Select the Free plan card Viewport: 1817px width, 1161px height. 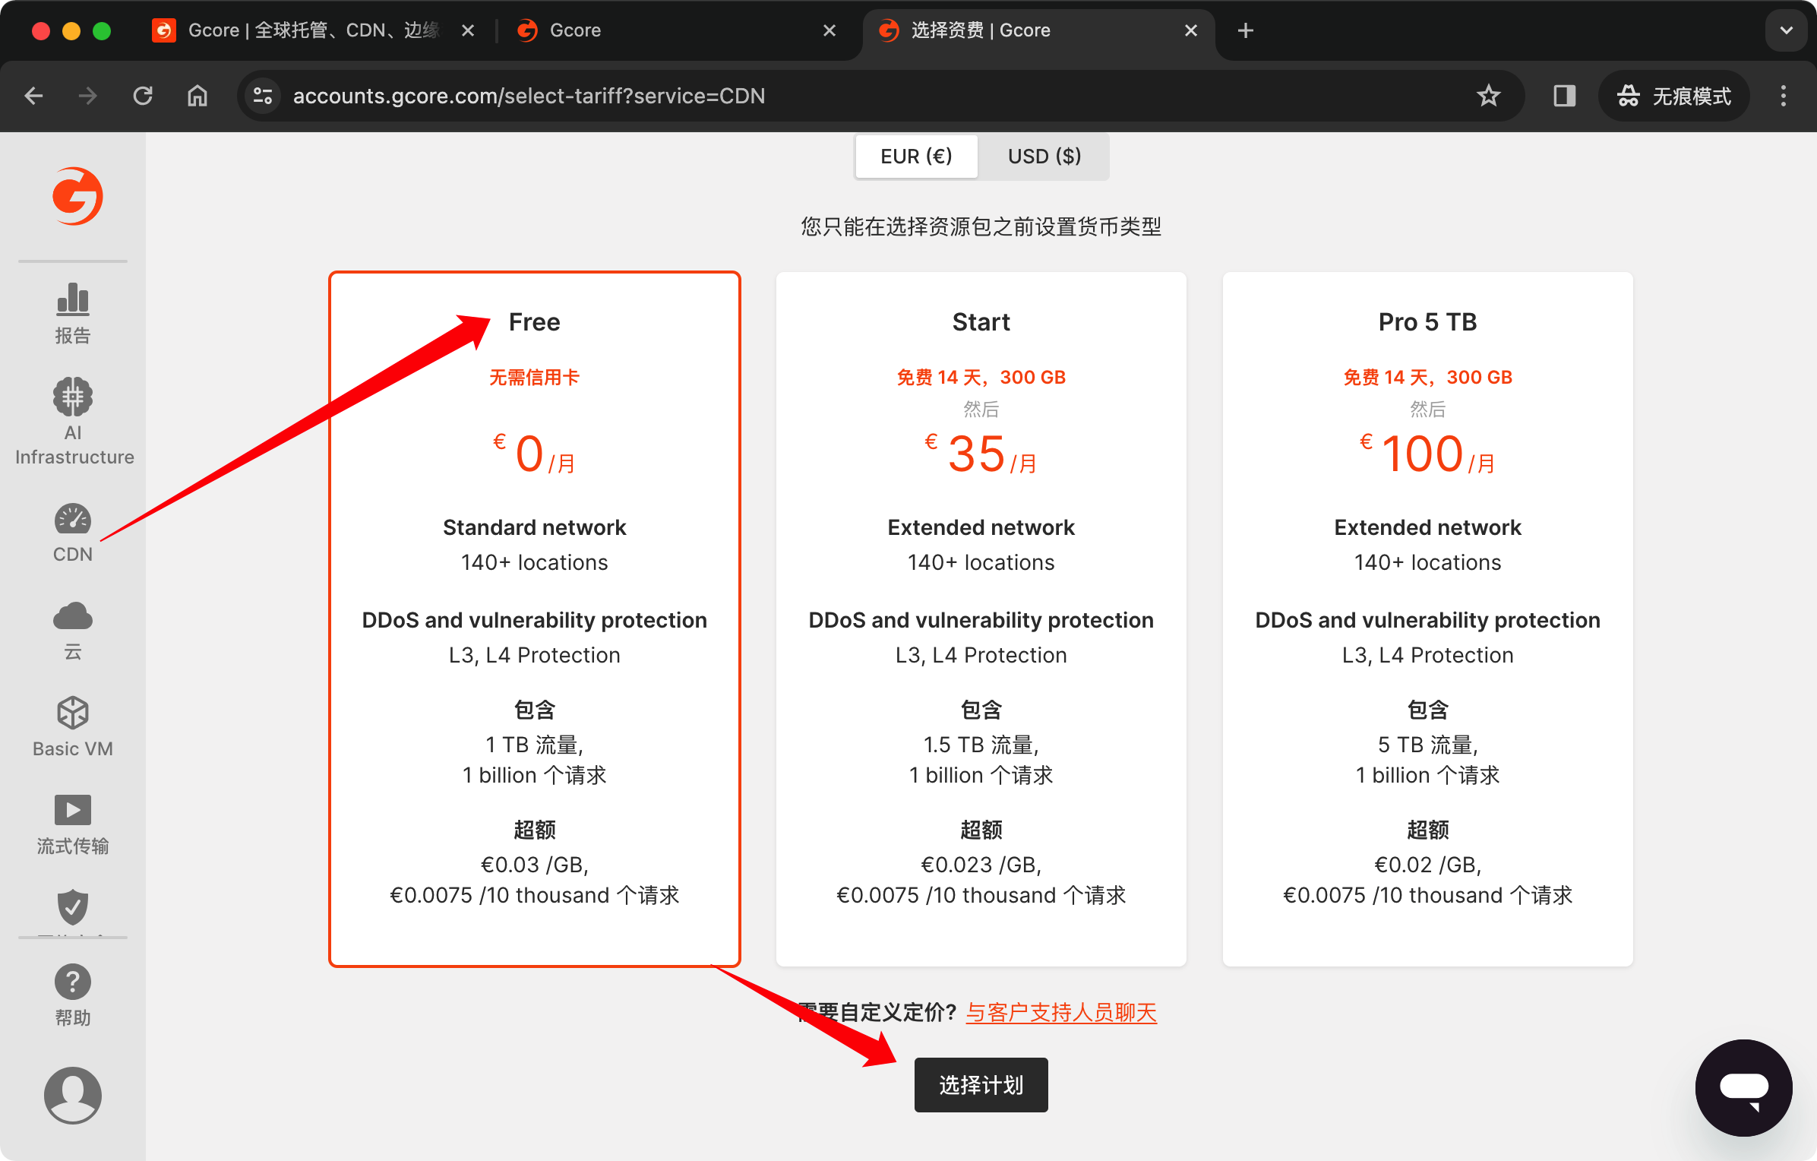point(535,618)
